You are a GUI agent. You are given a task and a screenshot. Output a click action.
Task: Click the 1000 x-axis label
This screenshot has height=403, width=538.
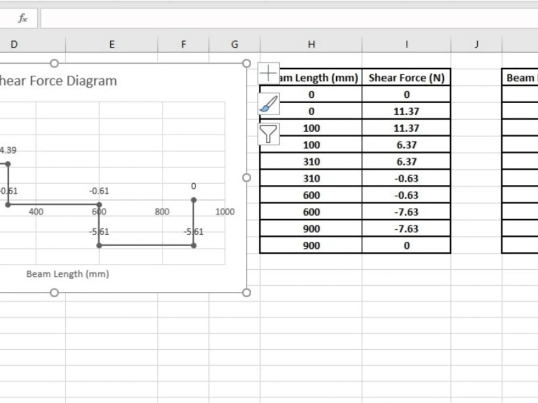(x=225, y=212)
